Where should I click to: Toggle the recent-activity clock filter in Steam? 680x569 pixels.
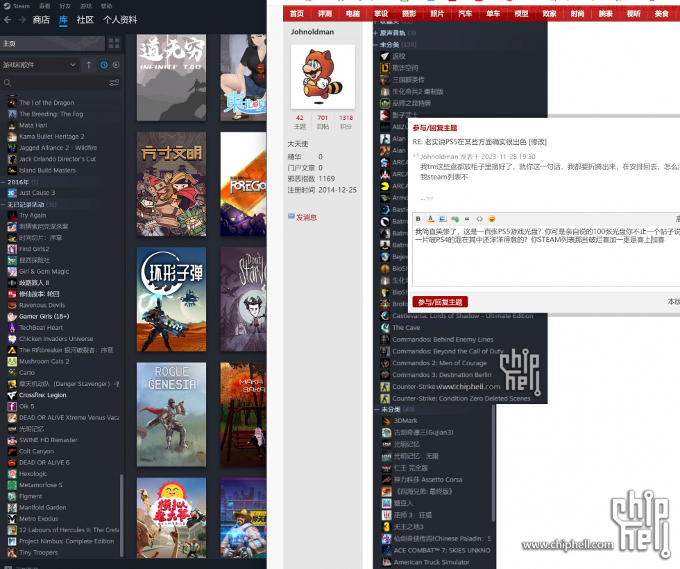[104, 65]
